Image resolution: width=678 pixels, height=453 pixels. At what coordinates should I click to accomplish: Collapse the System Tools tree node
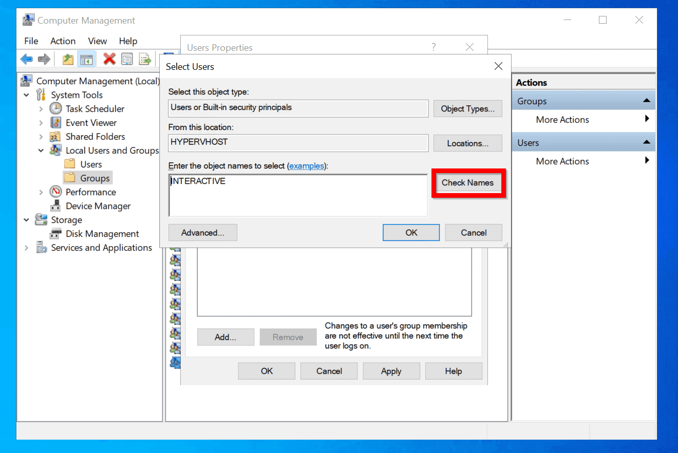pos(26,95)
